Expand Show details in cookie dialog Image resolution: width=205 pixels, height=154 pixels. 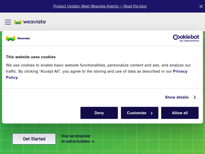181,97
